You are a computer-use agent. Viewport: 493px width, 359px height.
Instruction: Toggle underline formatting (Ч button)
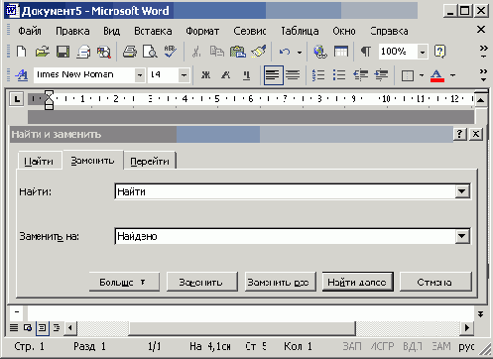[246, 75]
